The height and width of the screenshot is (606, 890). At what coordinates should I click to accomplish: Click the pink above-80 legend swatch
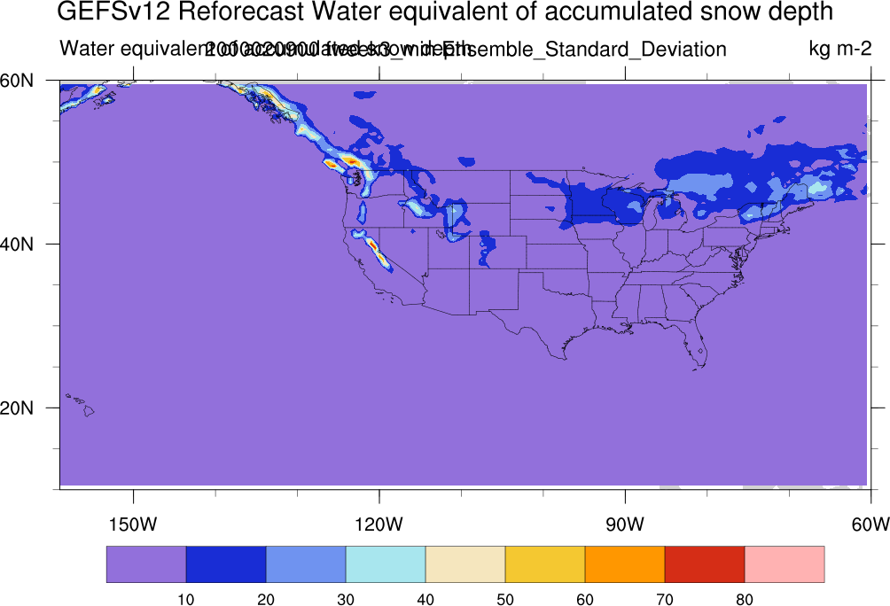(x=785, y=564)
